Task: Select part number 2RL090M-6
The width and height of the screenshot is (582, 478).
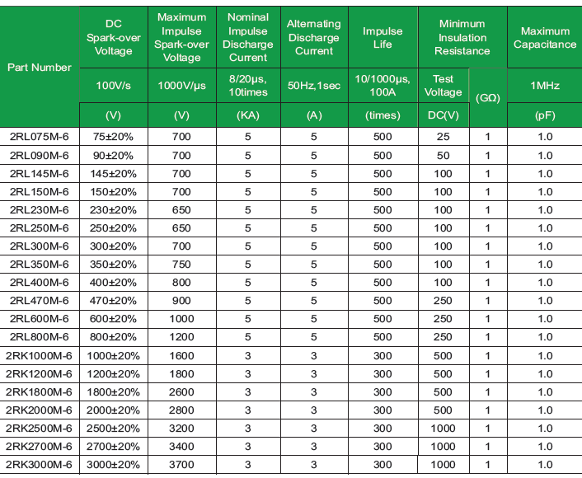Action: tap(40, 156)
